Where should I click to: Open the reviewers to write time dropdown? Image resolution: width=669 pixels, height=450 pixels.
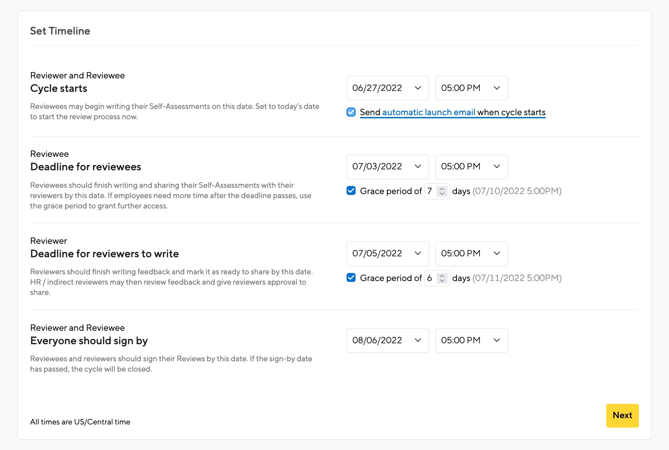click(x=471, y=254)
